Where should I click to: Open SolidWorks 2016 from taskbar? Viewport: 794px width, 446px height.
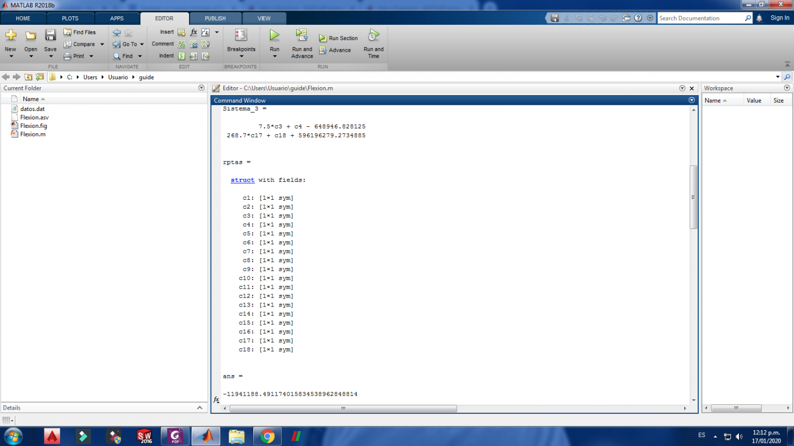[x=145, y=436]
